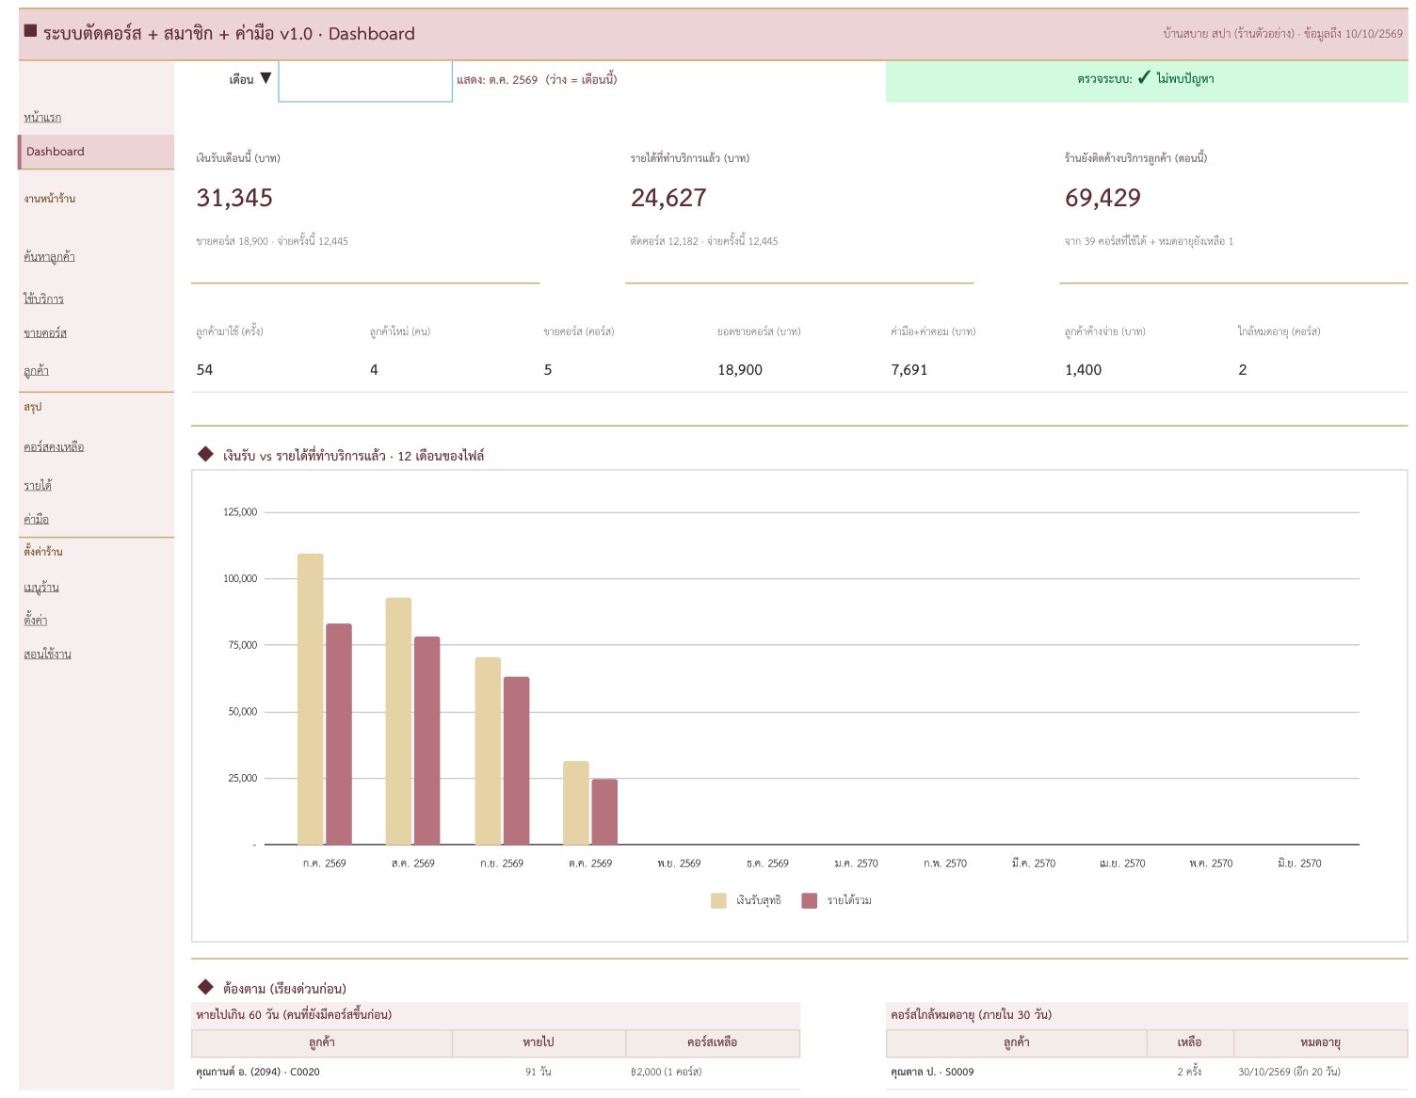Click the dark square icon beside the title

pyautogui.click(x=30, y=31)
